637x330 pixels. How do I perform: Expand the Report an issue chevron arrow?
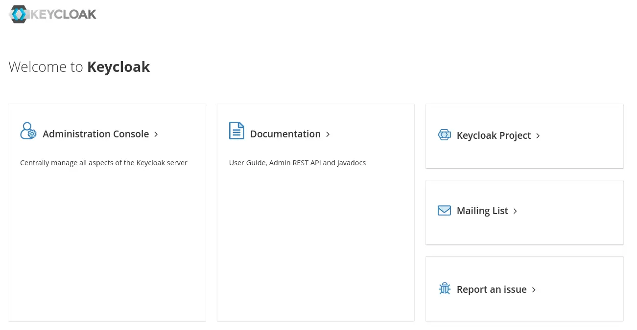(x=533, y=289)
